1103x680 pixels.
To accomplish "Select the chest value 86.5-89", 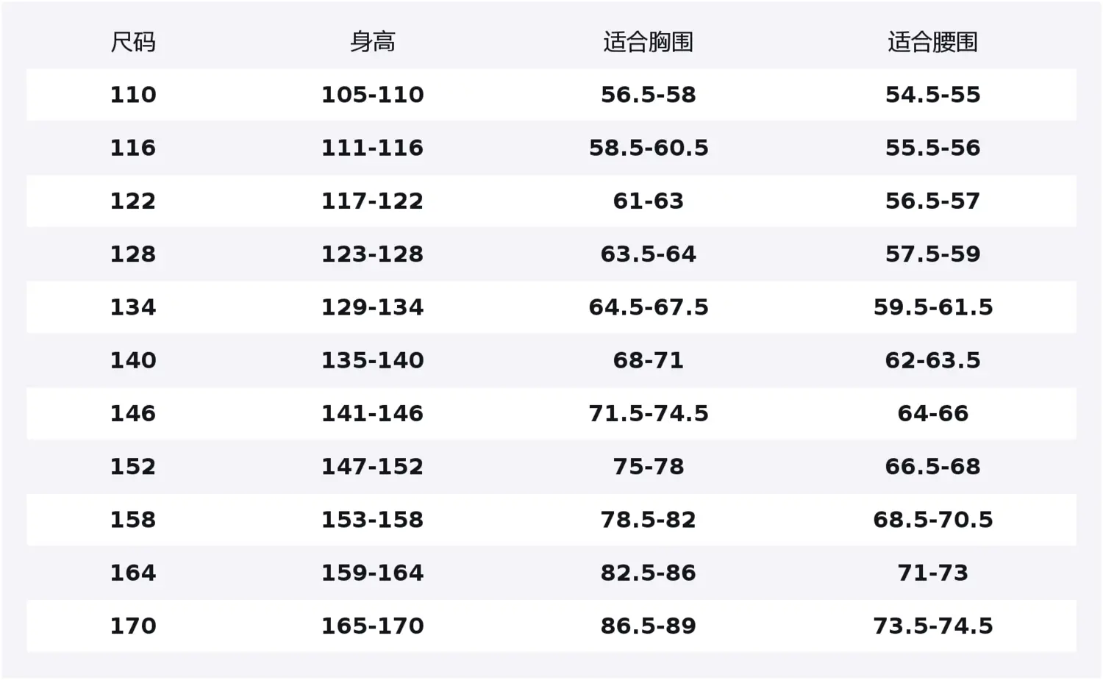I will click(648, 626).
